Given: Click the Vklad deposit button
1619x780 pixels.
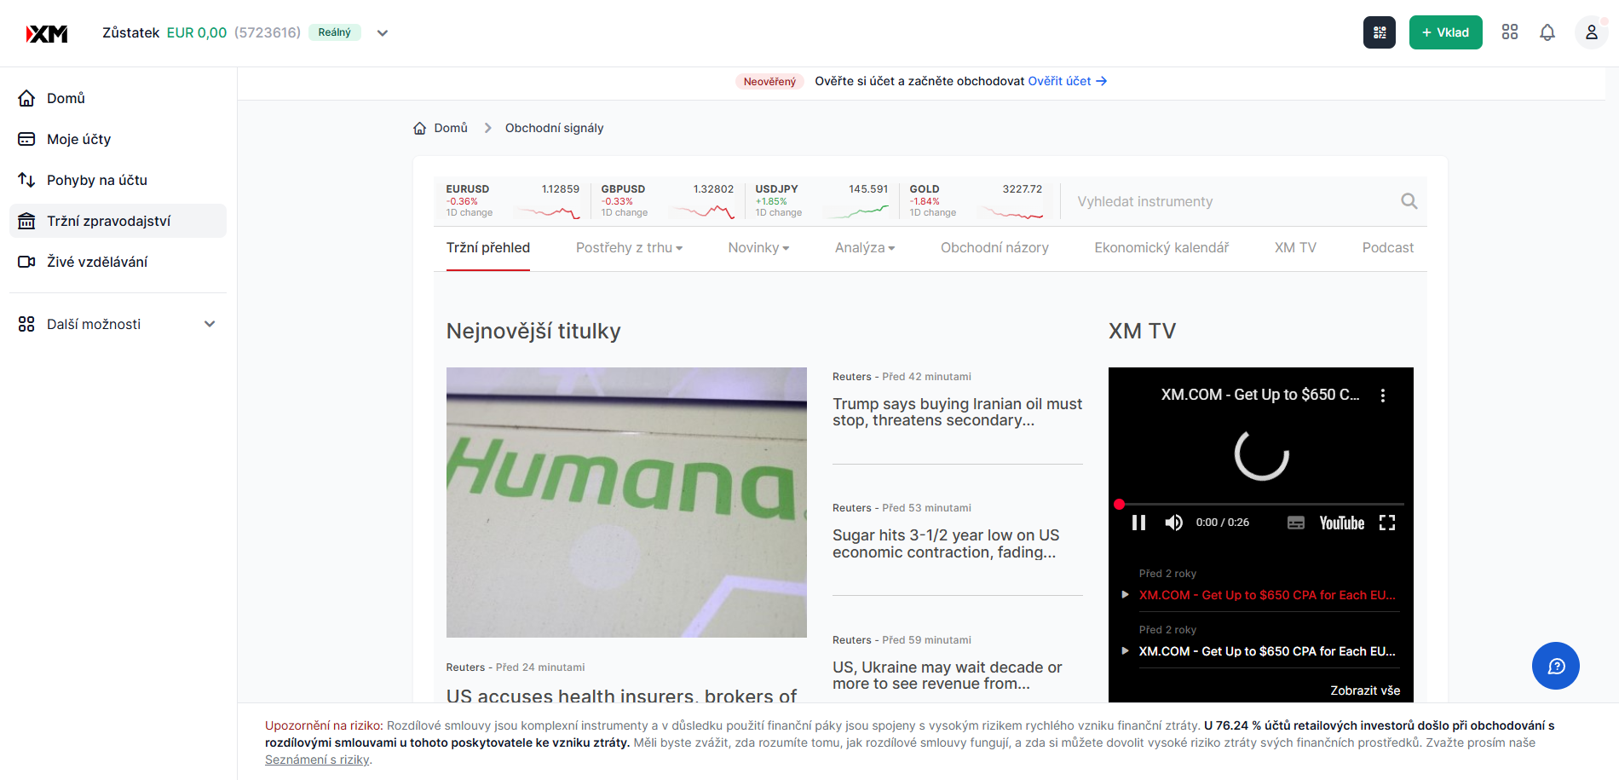Looking at the screenshot, I should click(x=1445, y=32).
